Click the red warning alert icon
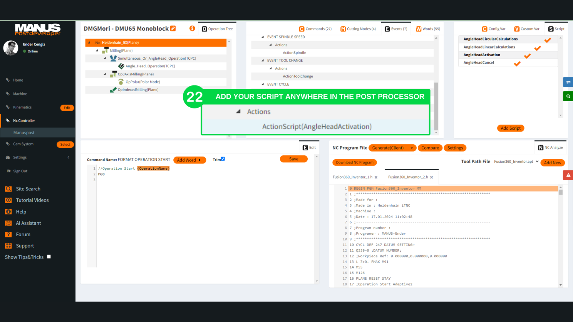Screen dimensions: 573x322 (x=568, y=175)
